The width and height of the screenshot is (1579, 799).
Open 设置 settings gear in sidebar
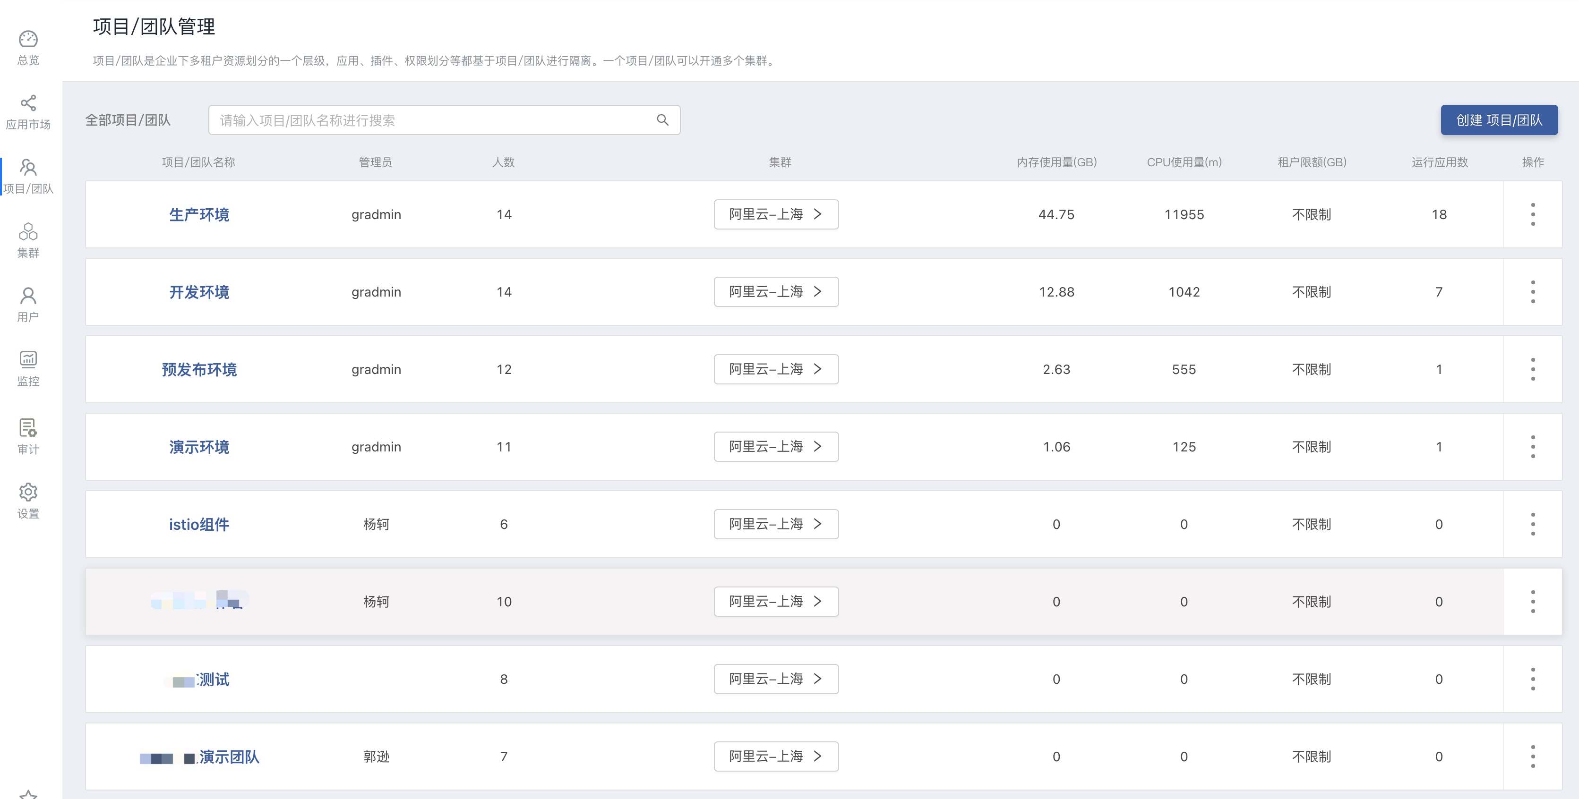pyautogui.click(x=28, y=492)
